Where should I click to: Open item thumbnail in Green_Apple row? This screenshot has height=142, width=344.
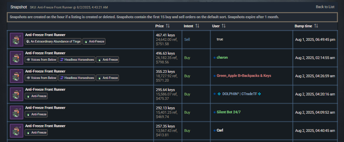point(17,76)
